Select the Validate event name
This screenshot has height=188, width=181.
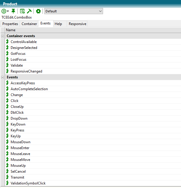click(17, 65)
